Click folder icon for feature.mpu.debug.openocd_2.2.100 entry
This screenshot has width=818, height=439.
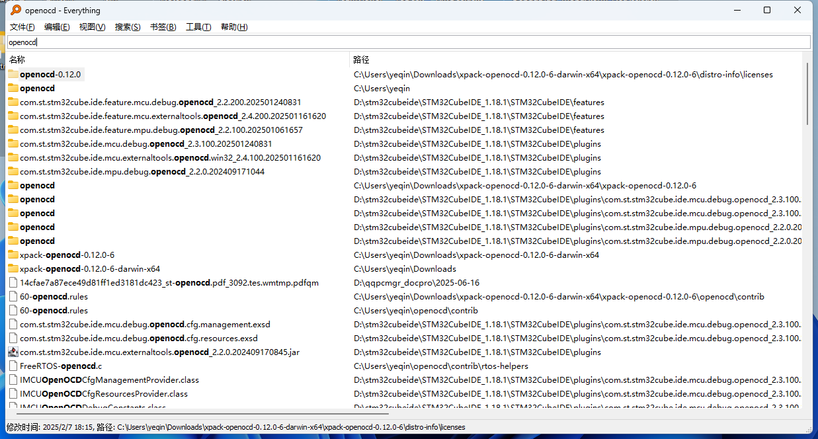click(13, 130)
